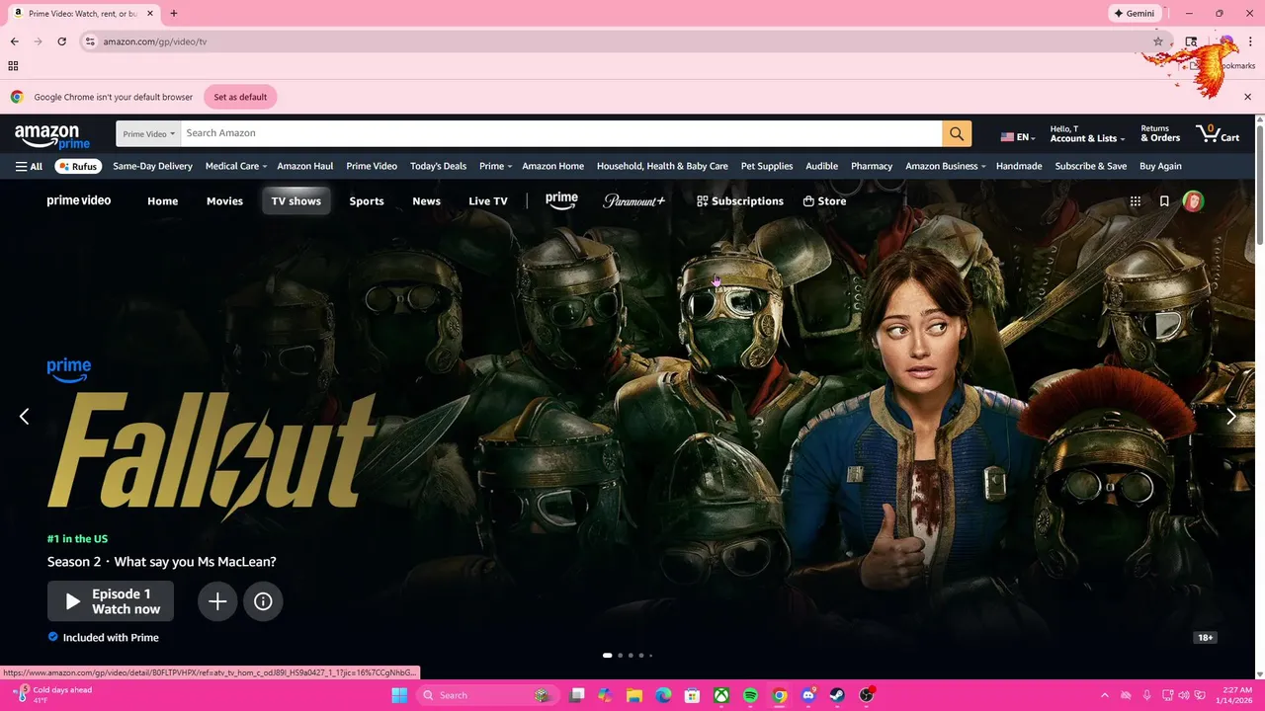This screenshot has width=1265, height=711.
Task: Open the shopping Cart
Action: (1217, 133)
